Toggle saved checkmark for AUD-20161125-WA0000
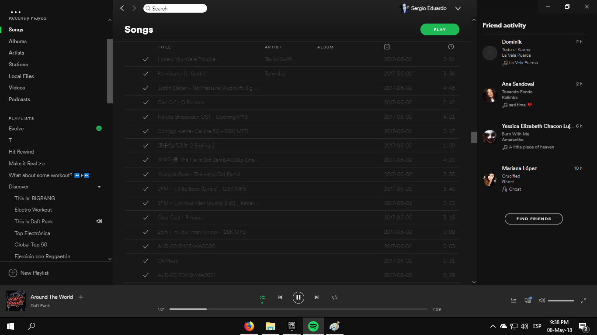 146,246
